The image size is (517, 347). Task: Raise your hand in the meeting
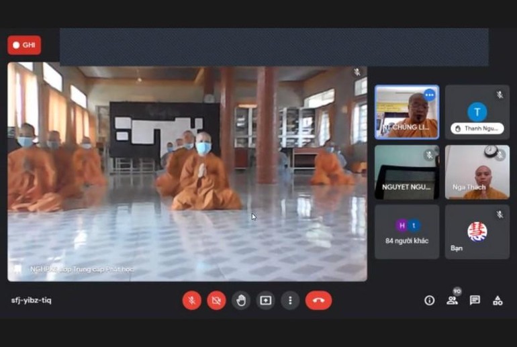[x=241, y=301]
